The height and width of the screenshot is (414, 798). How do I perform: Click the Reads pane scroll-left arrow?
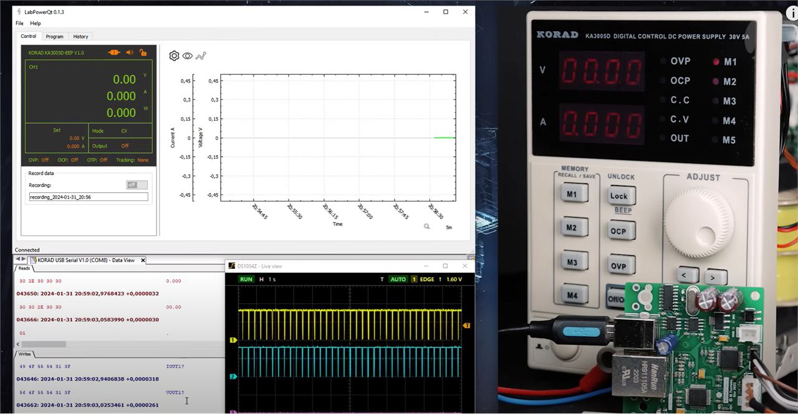[17, 344]
